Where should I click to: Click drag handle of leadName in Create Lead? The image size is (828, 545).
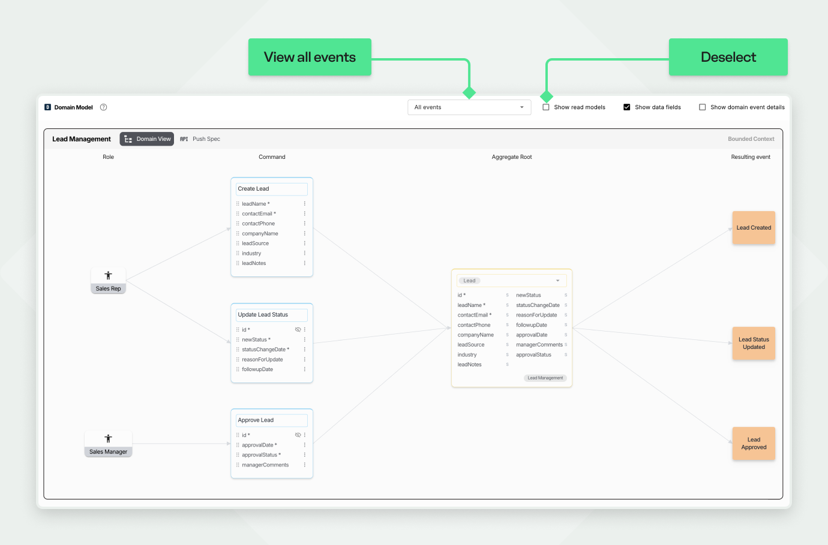tap(238, 204)
